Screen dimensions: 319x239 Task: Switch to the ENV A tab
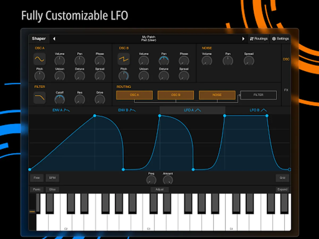click(x=61, y=110)
